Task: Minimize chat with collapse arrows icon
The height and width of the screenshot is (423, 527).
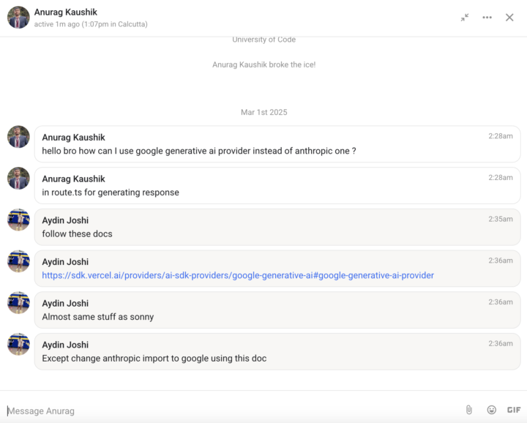Action: [465, 18]
